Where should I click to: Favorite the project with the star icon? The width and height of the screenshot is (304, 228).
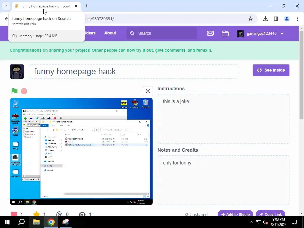coord(37,214)
